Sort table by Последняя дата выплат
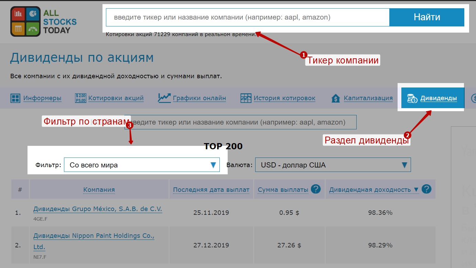476x268 pixels. 211,190
